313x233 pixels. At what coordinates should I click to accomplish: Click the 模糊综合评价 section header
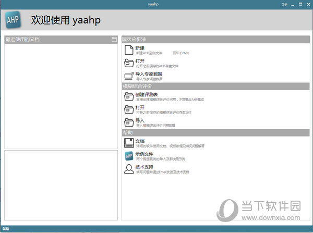click(x=215, y=86)
